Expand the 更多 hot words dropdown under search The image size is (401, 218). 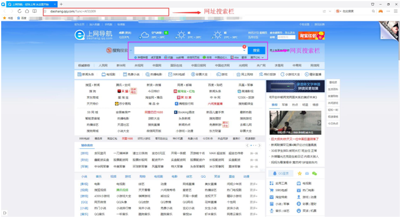[257, 57]
